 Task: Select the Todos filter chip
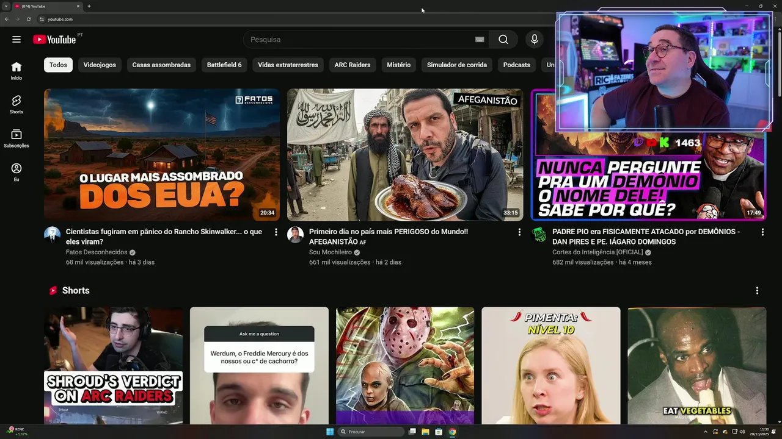pos(58,65)
